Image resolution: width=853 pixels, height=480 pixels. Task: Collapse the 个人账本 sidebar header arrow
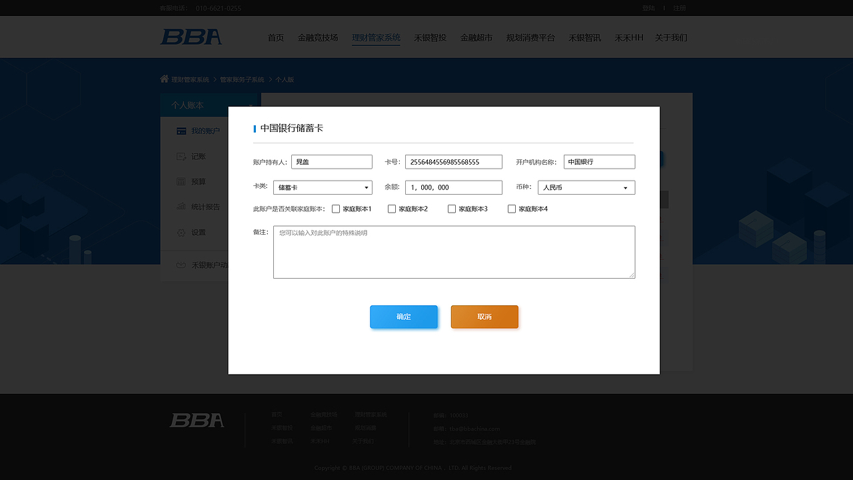(x=251, y=105)
